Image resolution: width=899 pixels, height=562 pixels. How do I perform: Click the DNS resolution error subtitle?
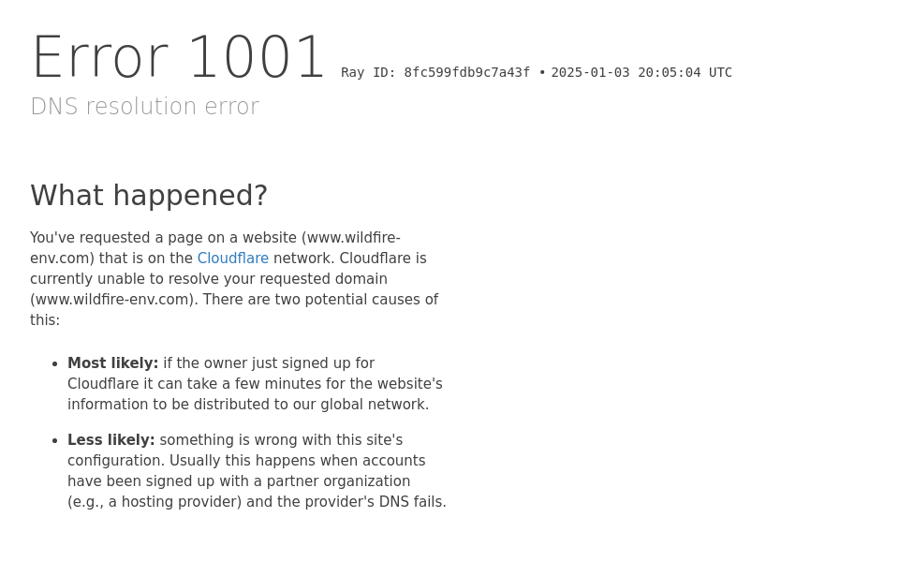click(144, 107)
